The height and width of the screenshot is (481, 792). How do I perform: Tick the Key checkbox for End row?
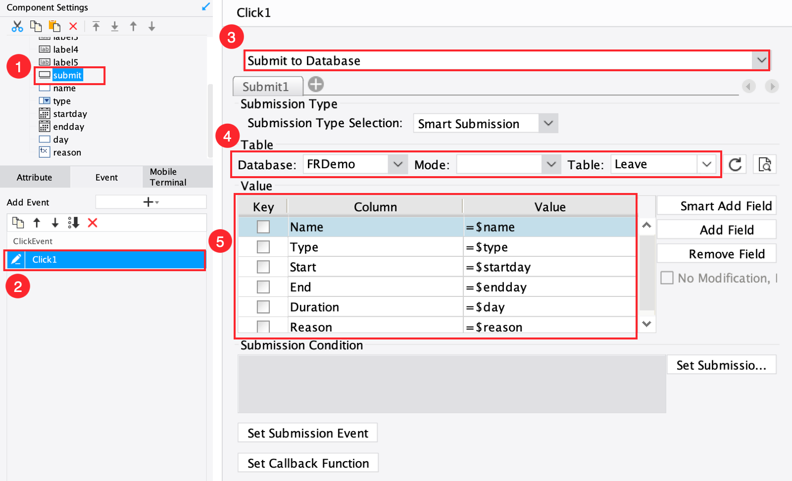263,287
